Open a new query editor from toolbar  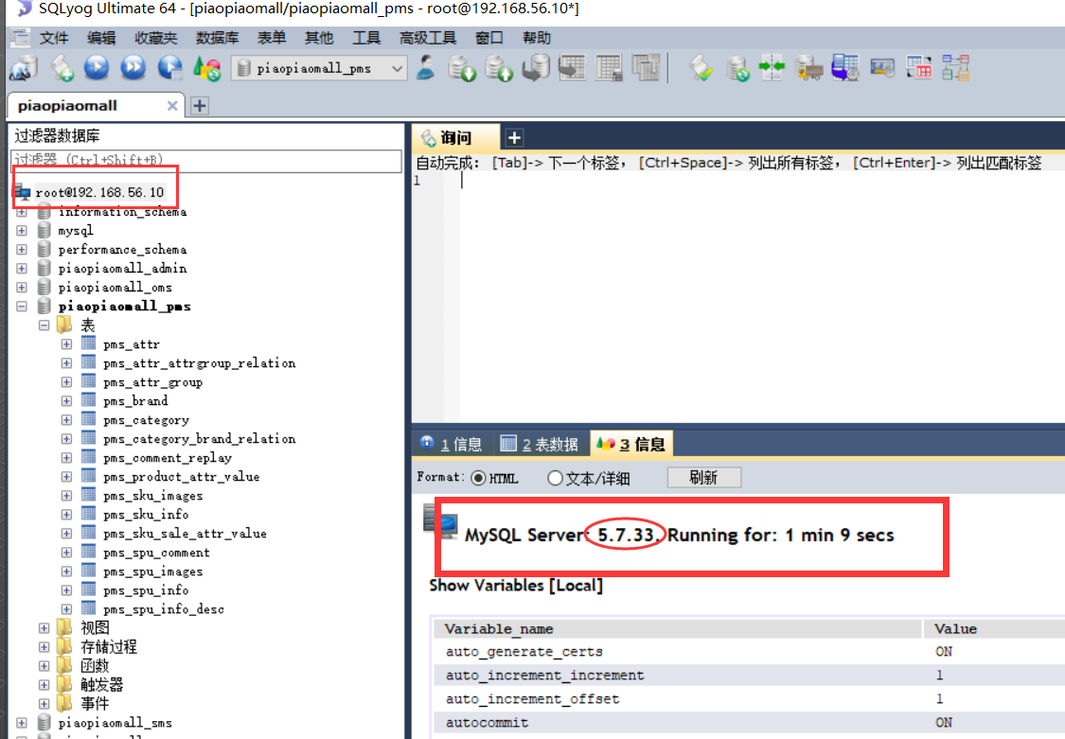(62, 68)
